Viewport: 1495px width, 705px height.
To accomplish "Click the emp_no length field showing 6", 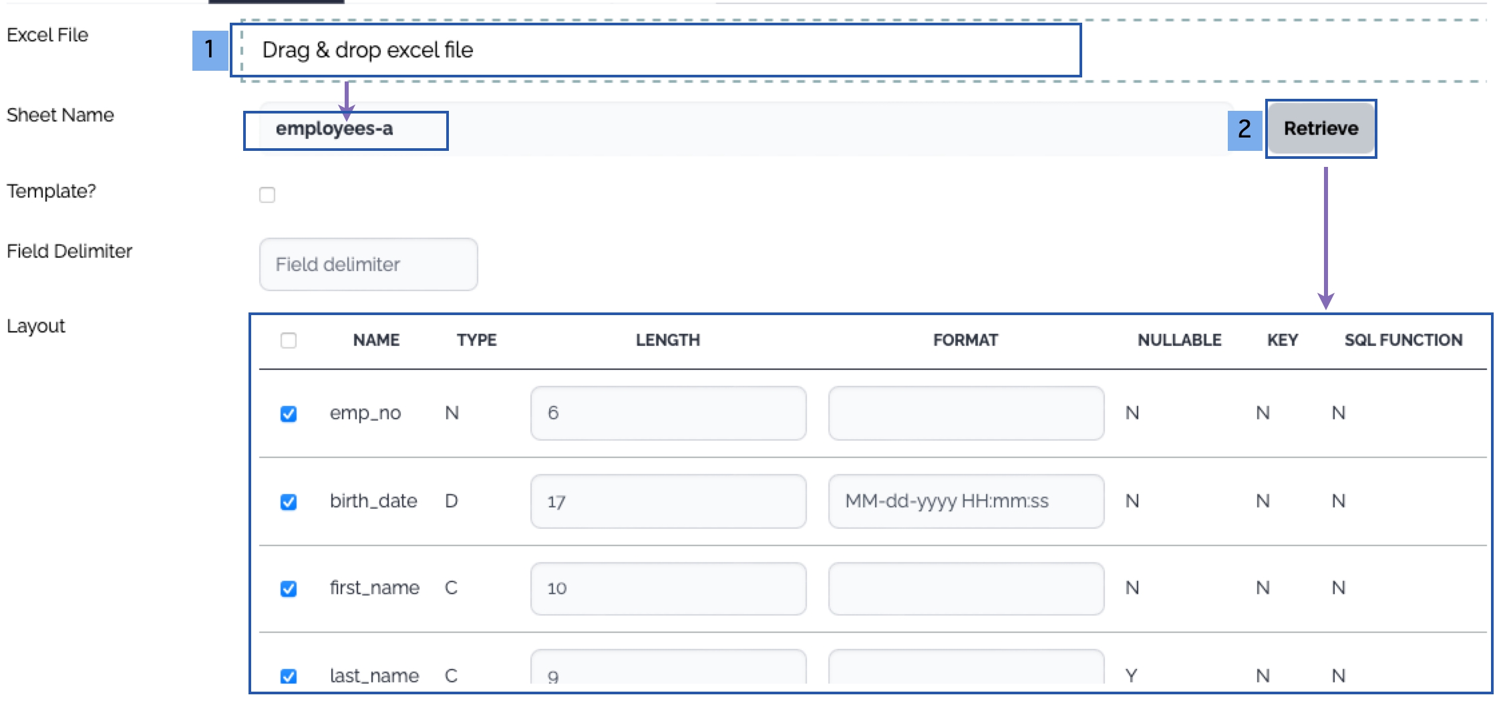I will 668,413.
